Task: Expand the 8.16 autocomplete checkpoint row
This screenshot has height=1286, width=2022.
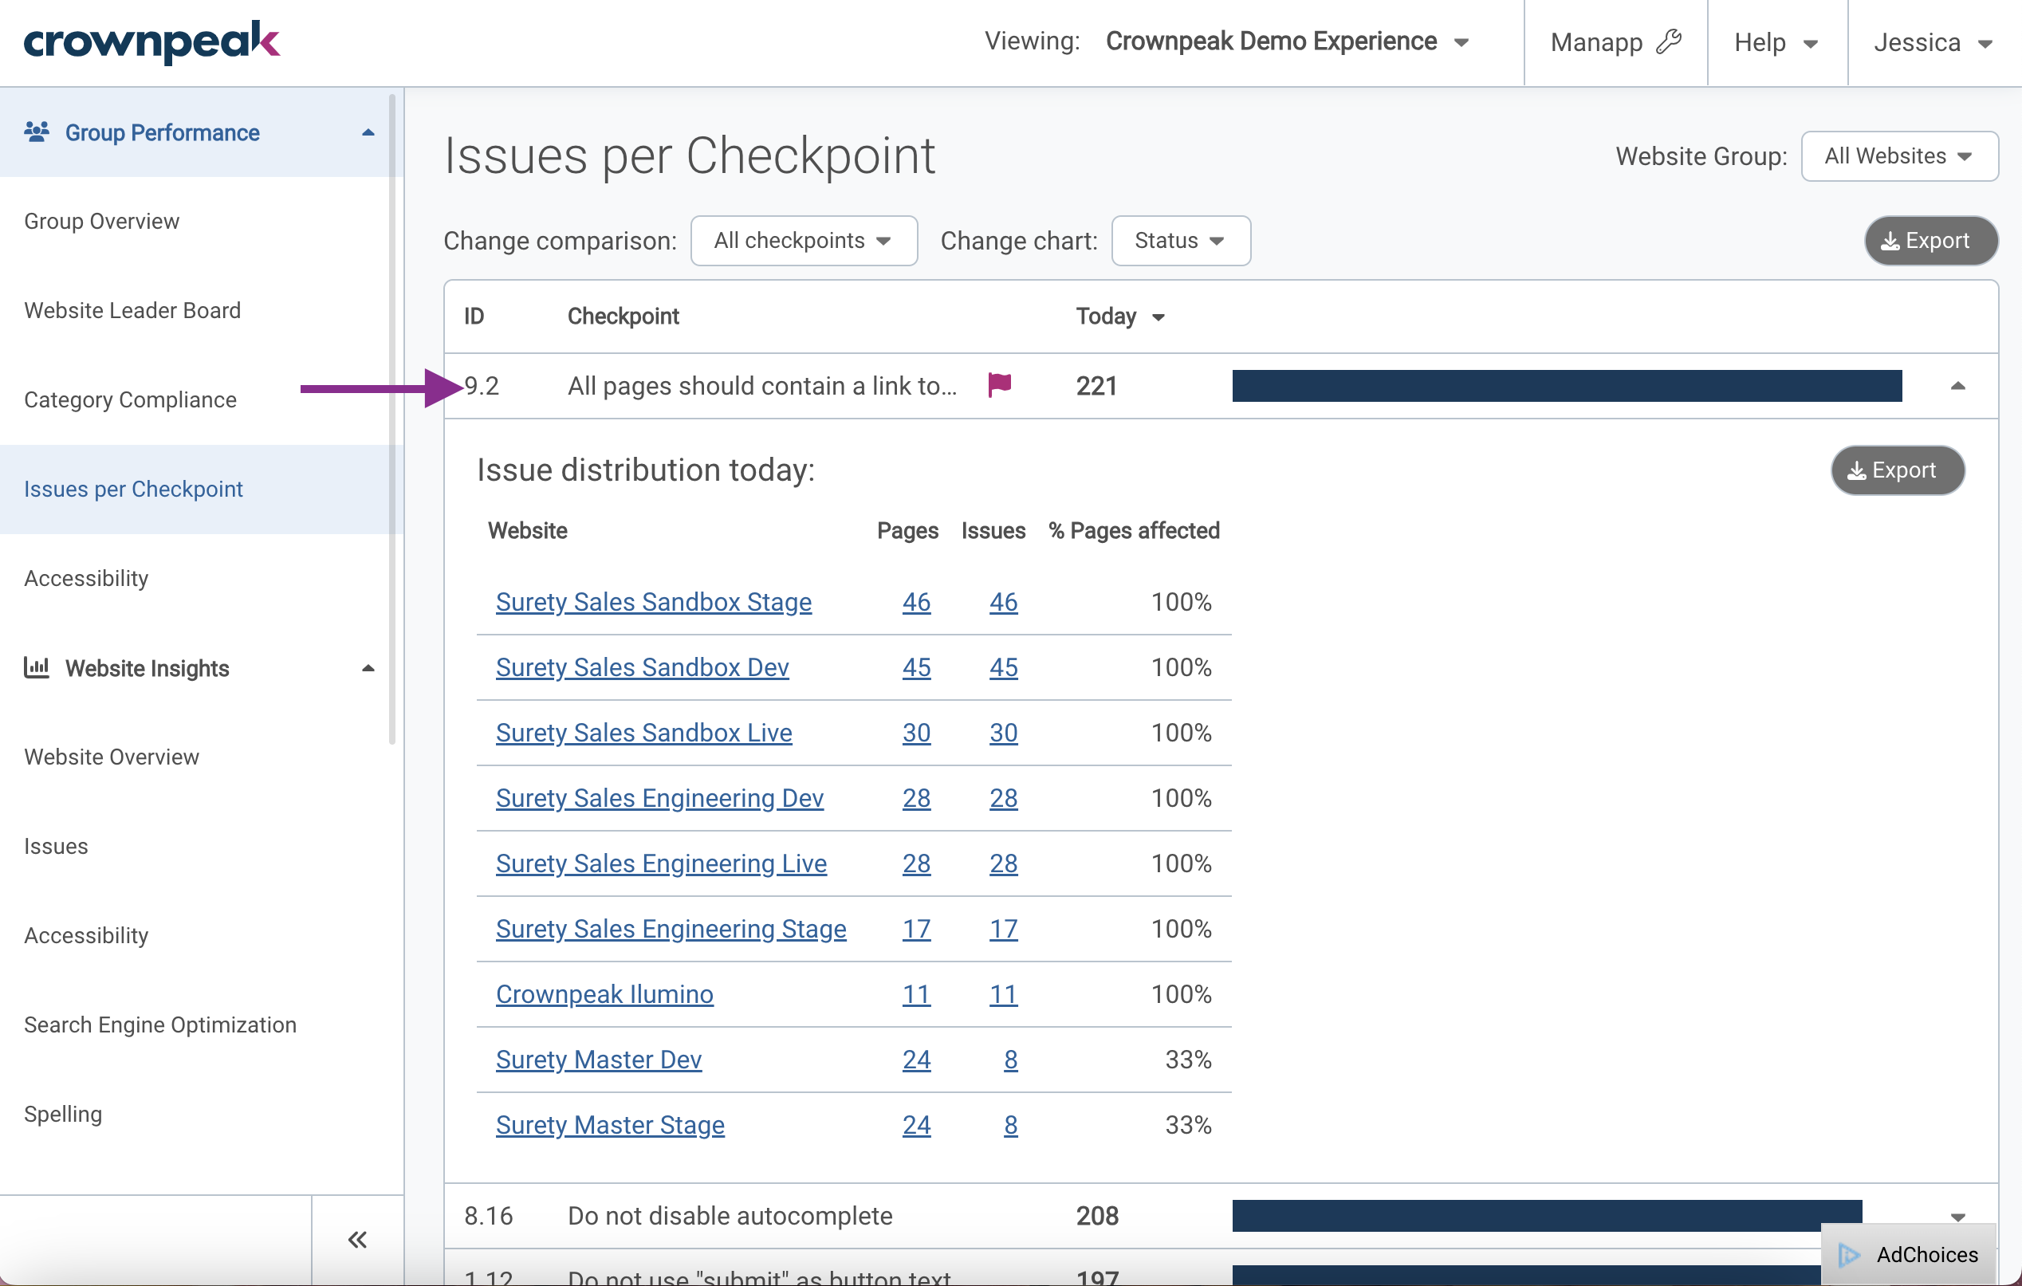Action: (1957, 1217)
